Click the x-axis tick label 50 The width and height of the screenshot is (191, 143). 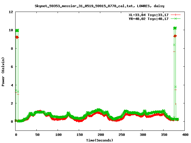[x=37, y=135]
